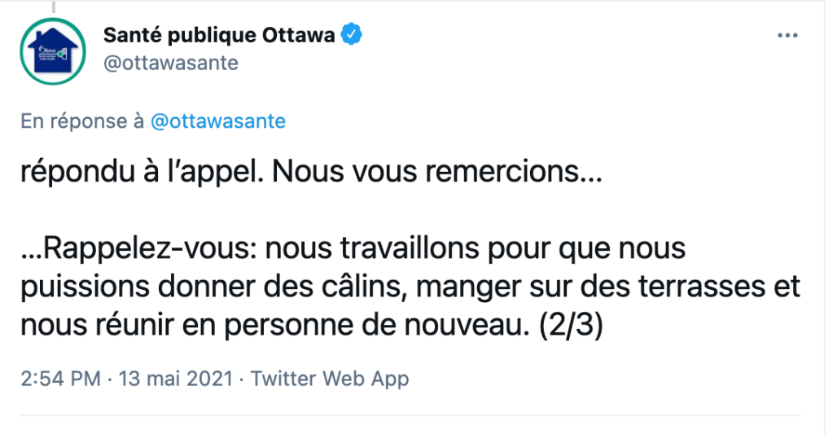Click the 2:54 PM timestamp
833x434 pixels.
61,379
